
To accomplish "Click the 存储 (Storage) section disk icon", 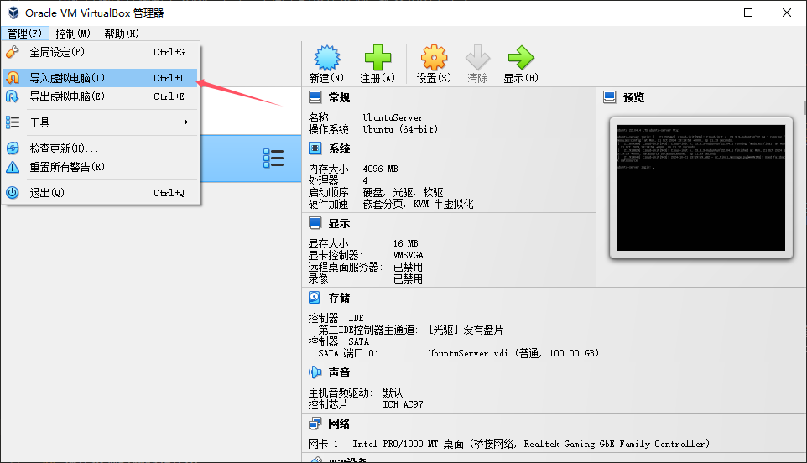I will point(315,298).
